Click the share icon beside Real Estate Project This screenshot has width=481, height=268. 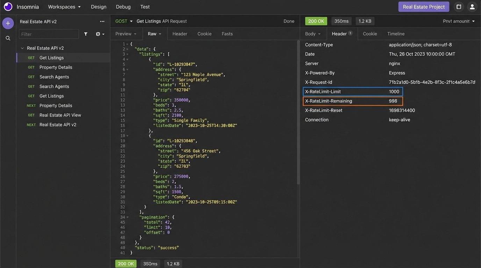coord(459,7)
